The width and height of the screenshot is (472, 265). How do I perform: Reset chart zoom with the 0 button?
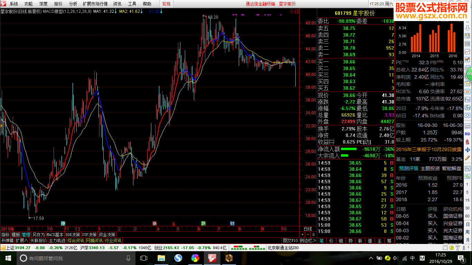click(313, 235)
